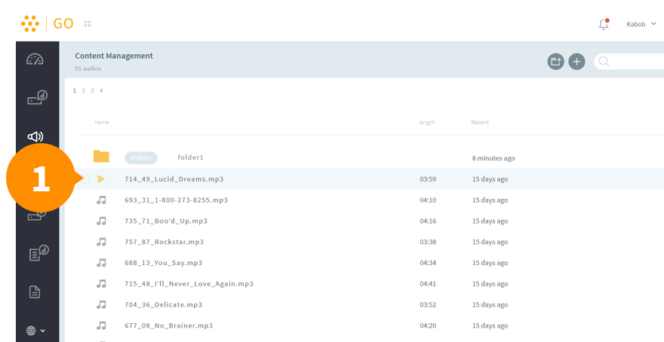This screenshot has height=342, width=664.
Task: Open the apps grid icon beside GO
Action: tap(88, 23)
